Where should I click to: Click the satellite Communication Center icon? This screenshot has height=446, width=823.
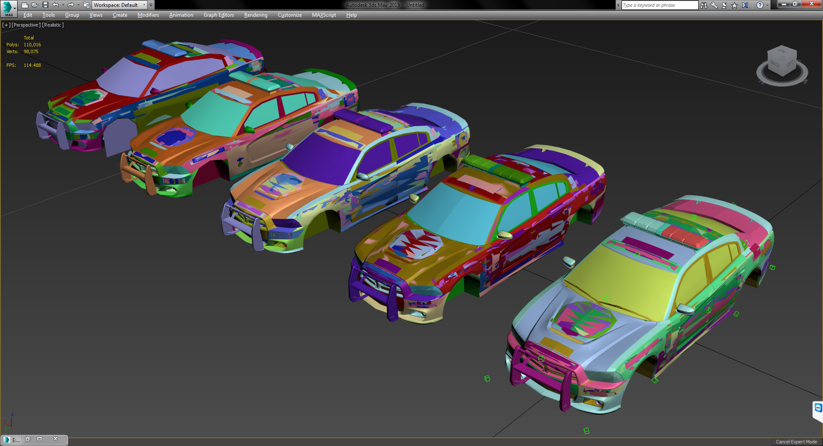tap(724, 5)
